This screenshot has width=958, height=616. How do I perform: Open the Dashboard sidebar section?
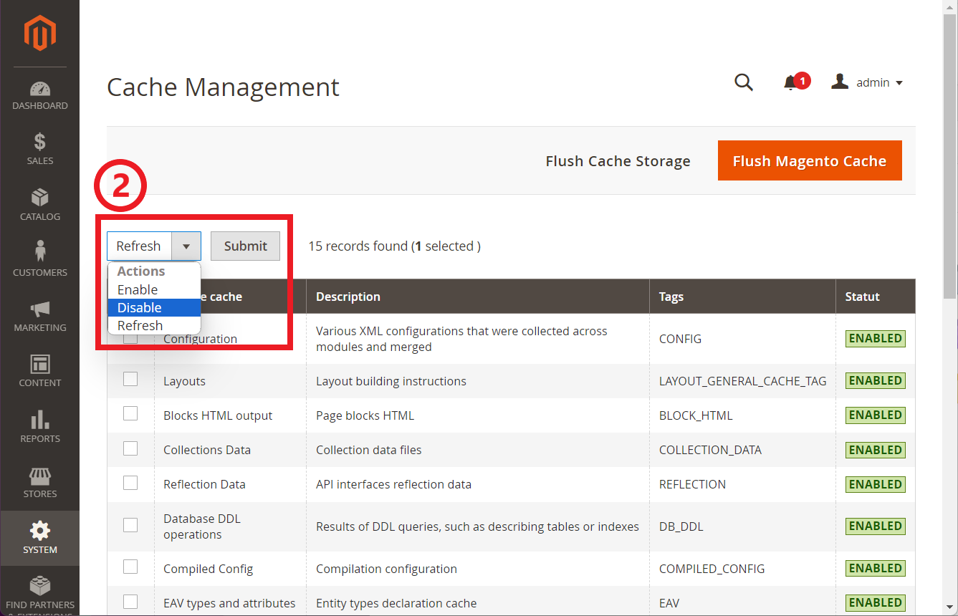click(40, 96)
